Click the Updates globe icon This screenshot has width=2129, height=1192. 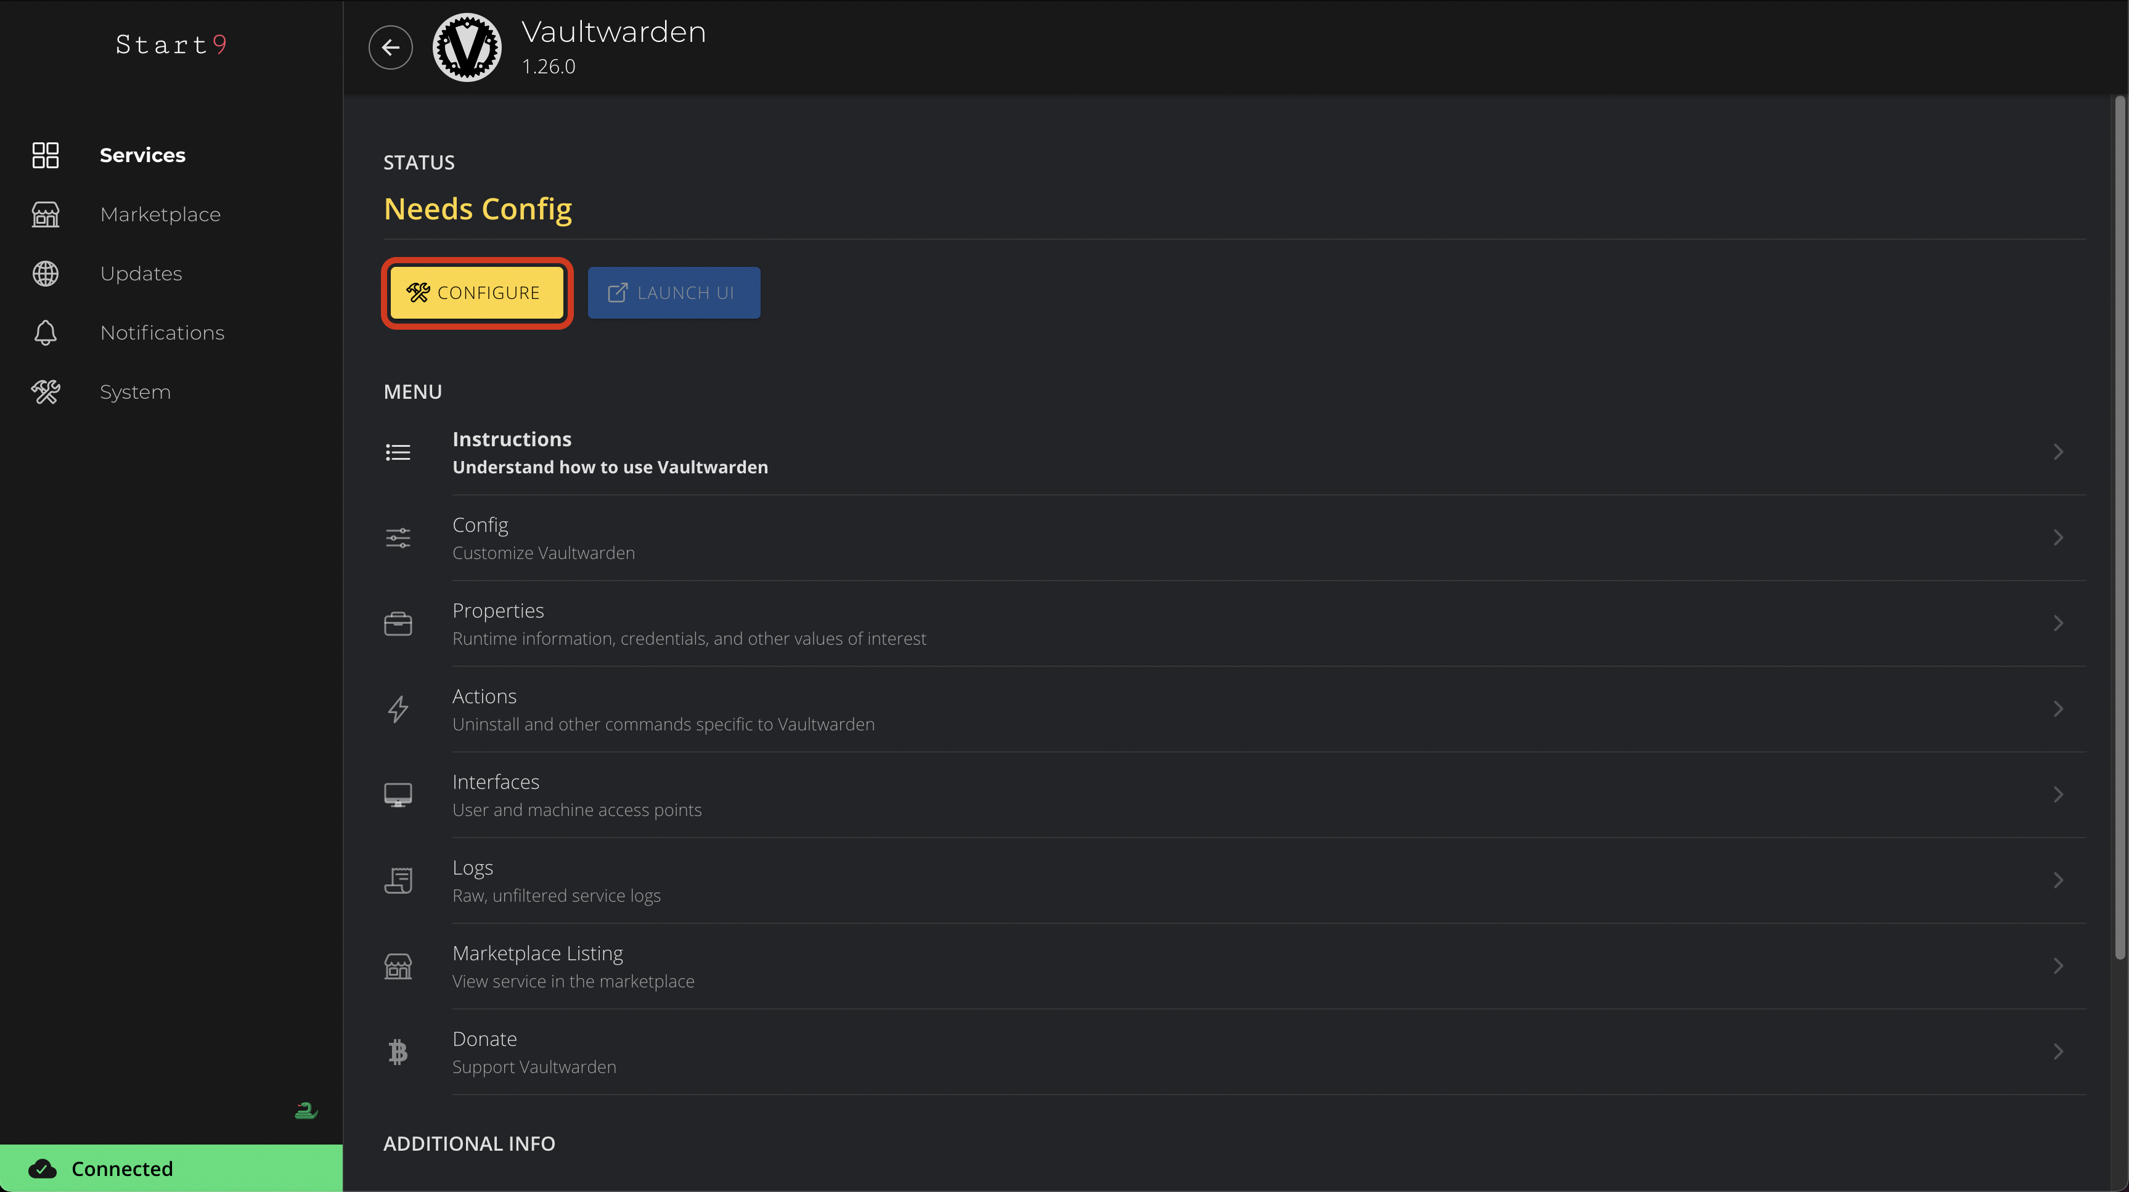point(46,274)
